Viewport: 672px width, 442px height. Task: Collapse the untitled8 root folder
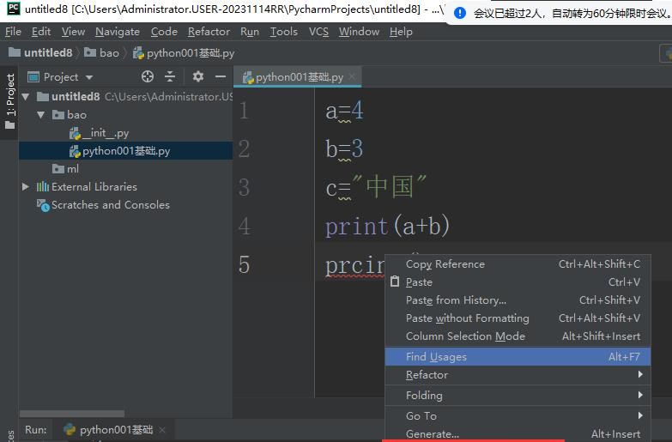click(x=25, y=97)
